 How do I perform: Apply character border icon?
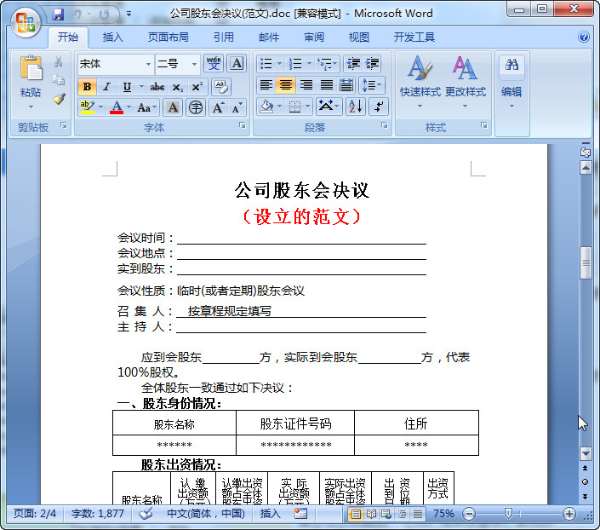[x=237, y=63]
